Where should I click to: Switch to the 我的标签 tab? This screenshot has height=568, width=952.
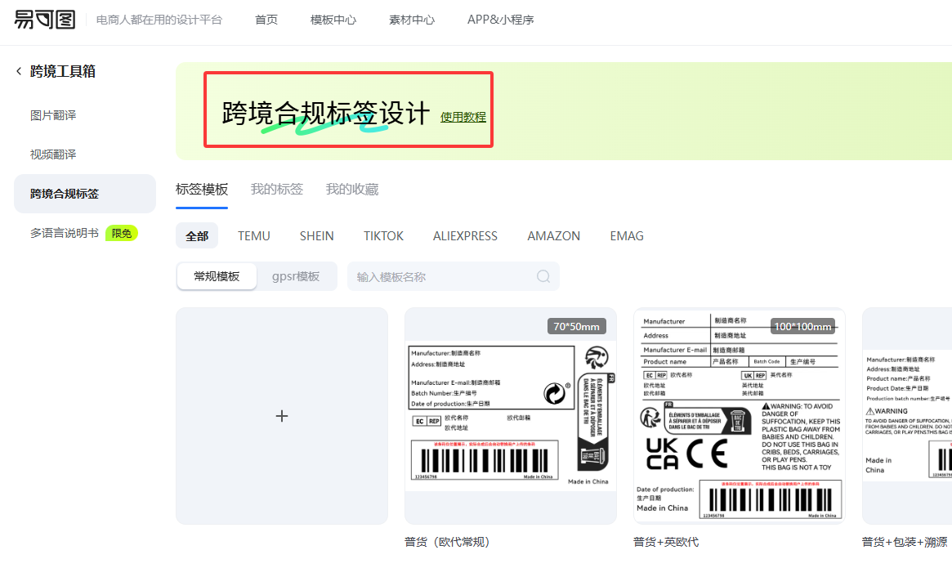point(277,190)
